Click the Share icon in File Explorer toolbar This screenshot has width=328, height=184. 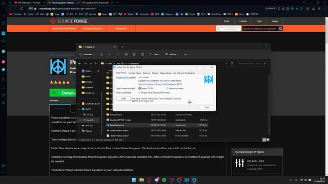point(134,54)
